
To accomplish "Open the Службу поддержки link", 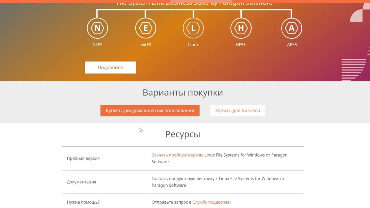I will point(212,202).
